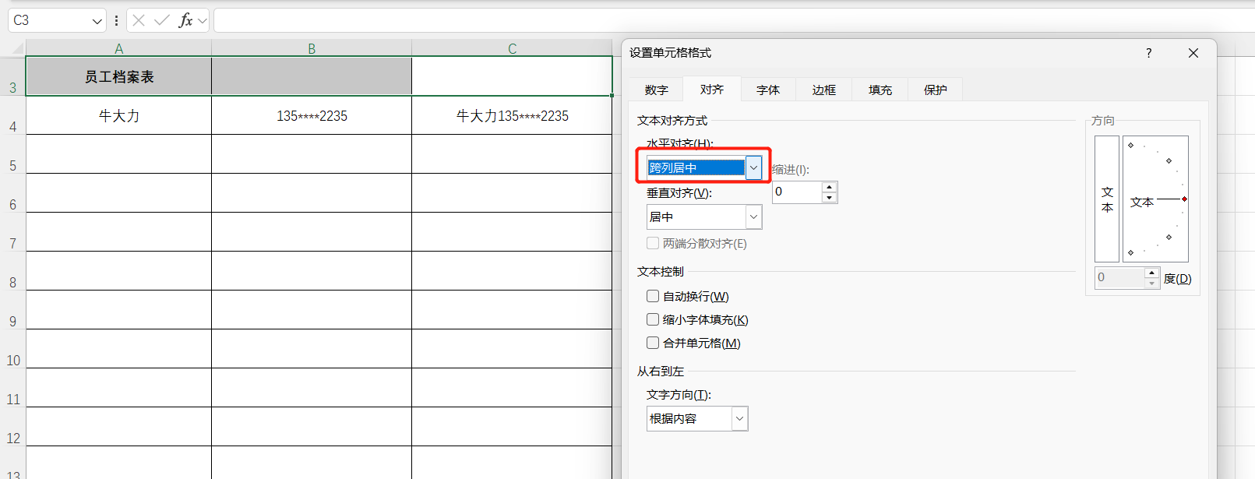This screenshot has height=479, width=1255.
Task: Click the degrees input field
Action: pos(1119,277)
